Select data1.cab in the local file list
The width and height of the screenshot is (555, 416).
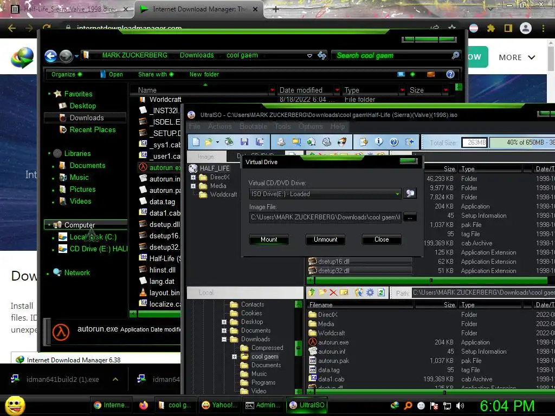click(x=331, y=379)
